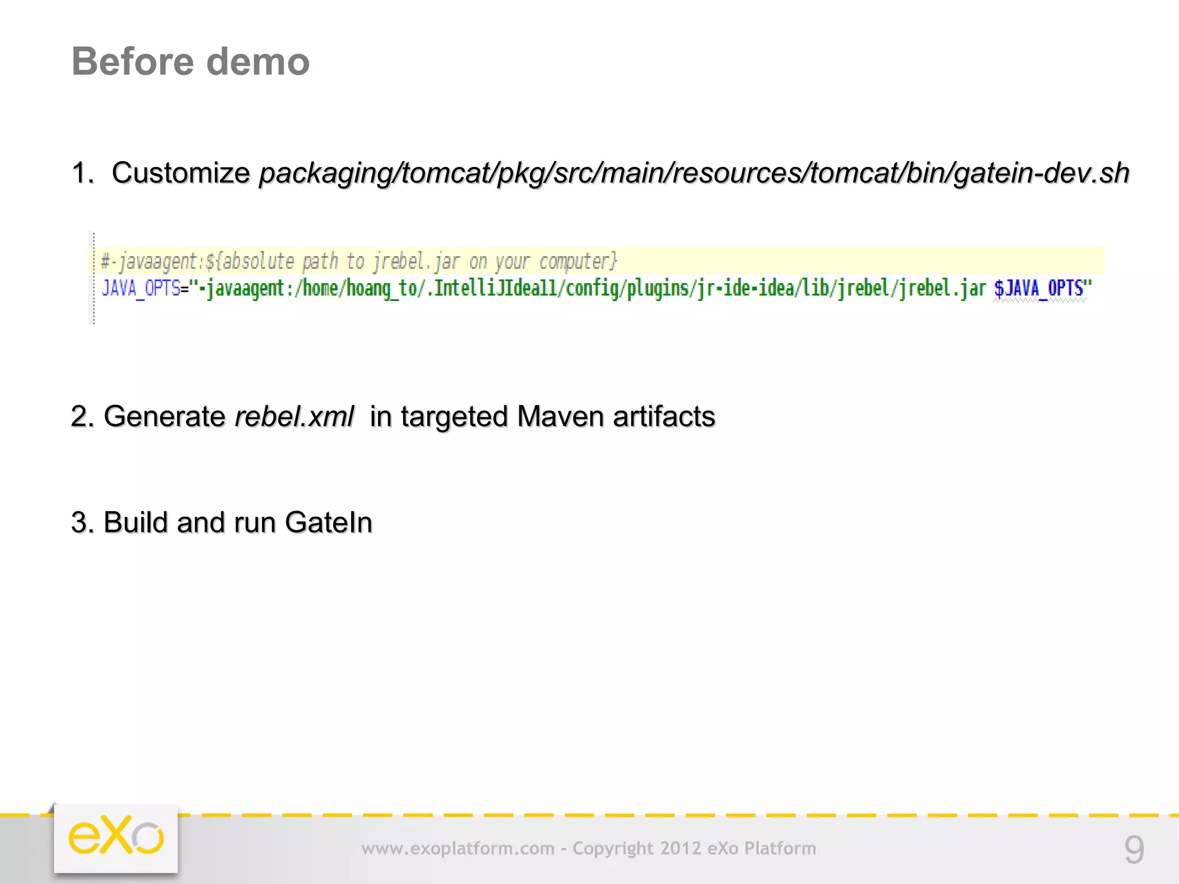This screenshot has width=1179, height=884.
Task: Click the 'Before demo' slide title
Action: coord(191,61)
